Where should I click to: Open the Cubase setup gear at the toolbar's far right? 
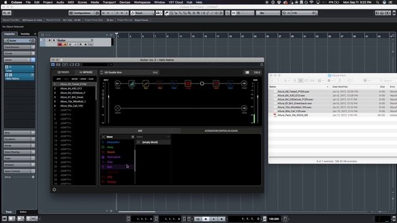(x=394, y=13)
